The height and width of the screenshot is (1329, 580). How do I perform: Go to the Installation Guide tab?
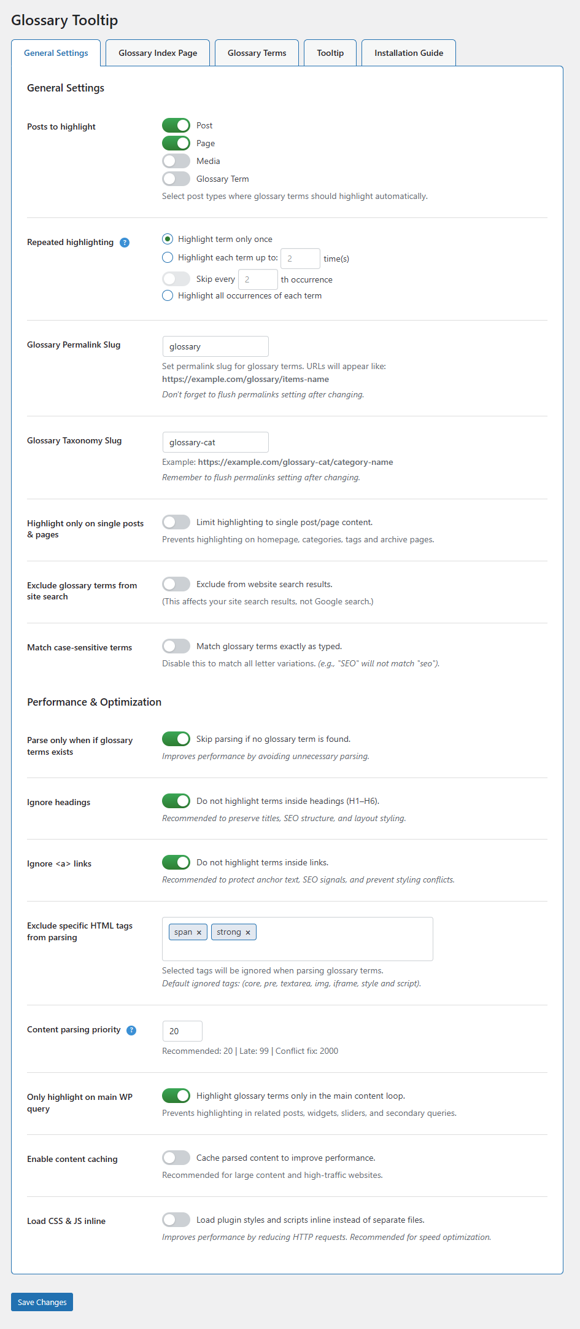coord(409,53)
